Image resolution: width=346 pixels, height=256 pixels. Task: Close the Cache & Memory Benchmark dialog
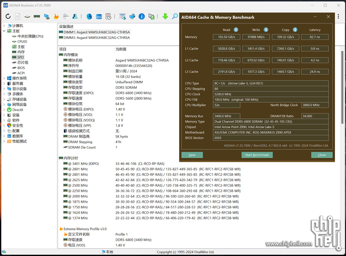pos(328,17)
